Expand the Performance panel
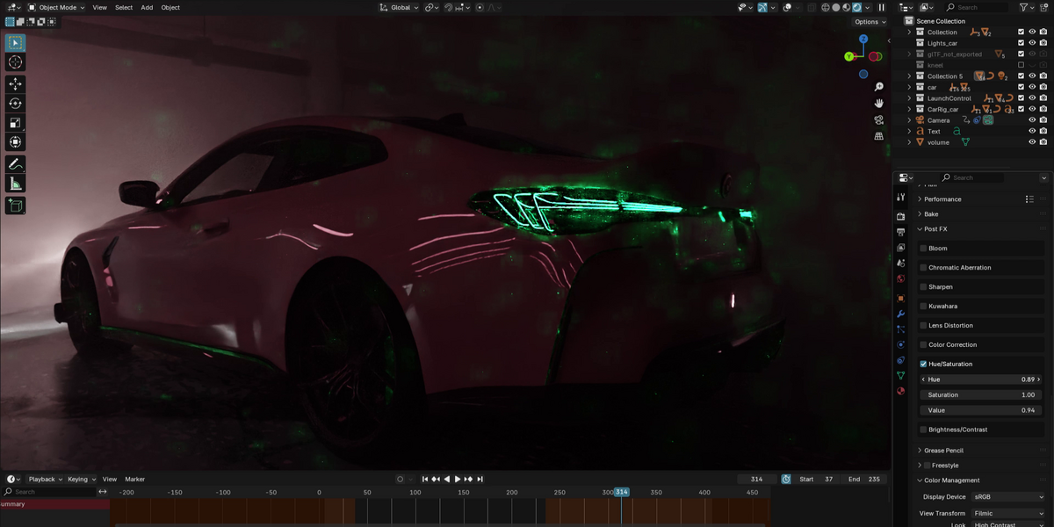 click(x=942, y=199)
